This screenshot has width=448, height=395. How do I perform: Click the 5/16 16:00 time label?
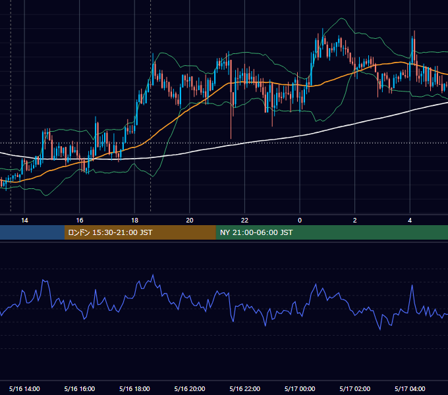tap(80, 388)
